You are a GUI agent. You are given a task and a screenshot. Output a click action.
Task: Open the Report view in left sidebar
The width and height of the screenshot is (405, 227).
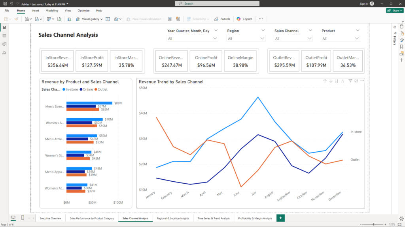(x=4, y=27)
